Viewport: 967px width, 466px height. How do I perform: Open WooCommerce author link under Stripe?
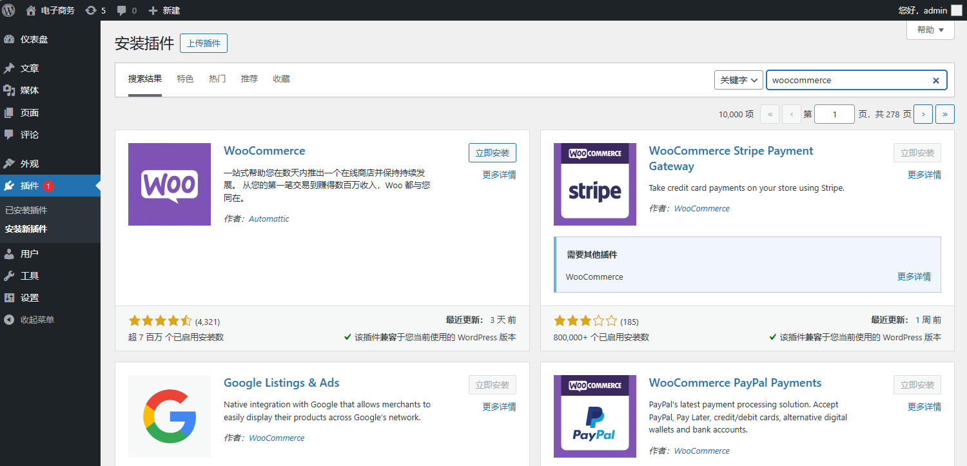click(702, 209)
